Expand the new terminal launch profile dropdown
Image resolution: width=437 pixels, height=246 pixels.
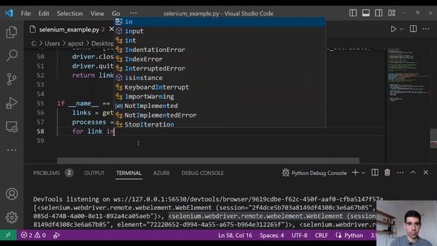[x=363, y=173]
